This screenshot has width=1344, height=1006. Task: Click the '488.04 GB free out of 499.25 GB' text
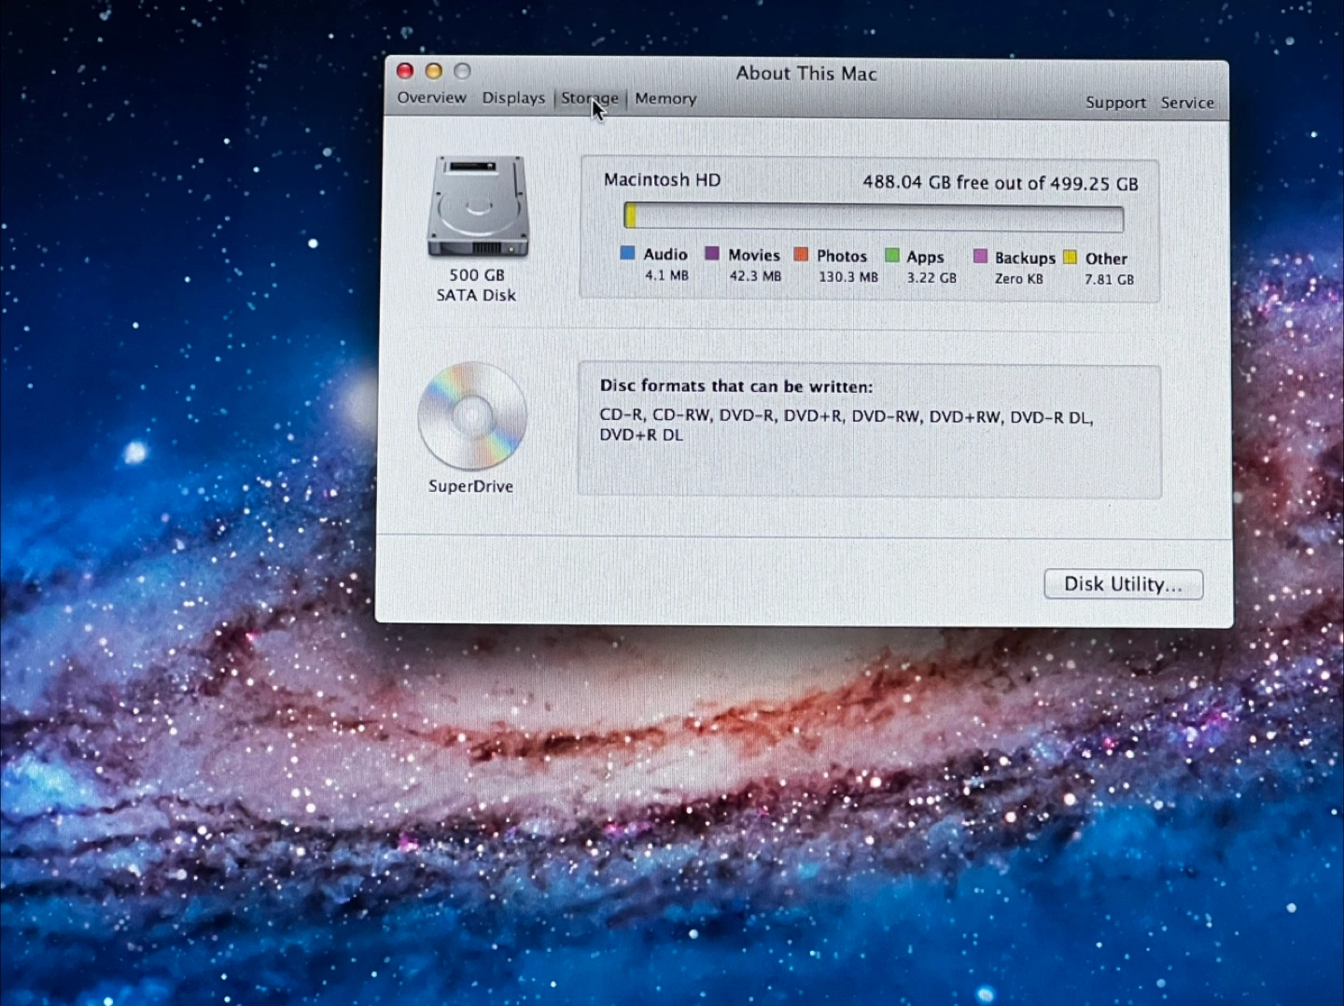pos(1000,183)
